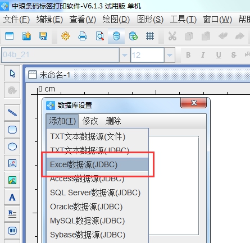Open the 绘图(D) menu
Screen dimensions: 250x243
(116, 19)
